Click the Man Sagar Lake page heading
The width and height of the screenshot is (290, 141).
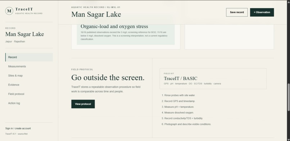(96, 14)
